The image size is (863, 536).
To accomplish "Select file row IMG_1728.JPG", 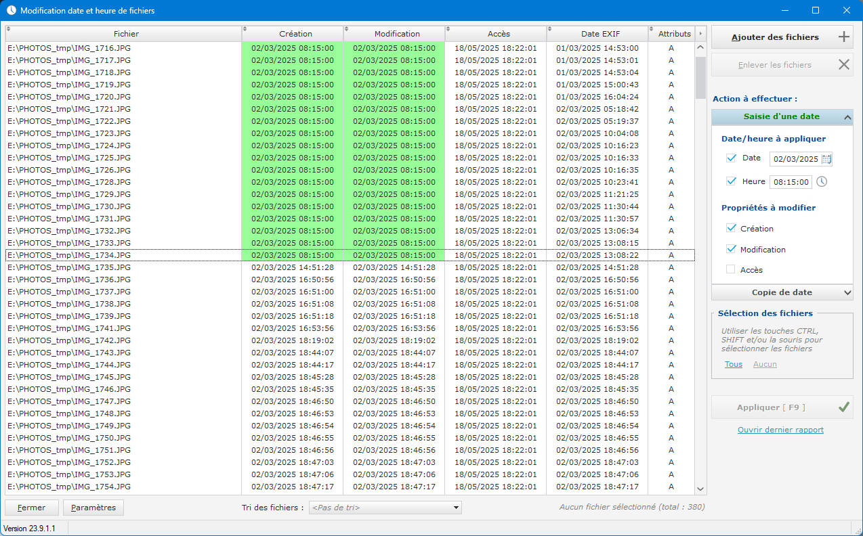I will (350, 182).
